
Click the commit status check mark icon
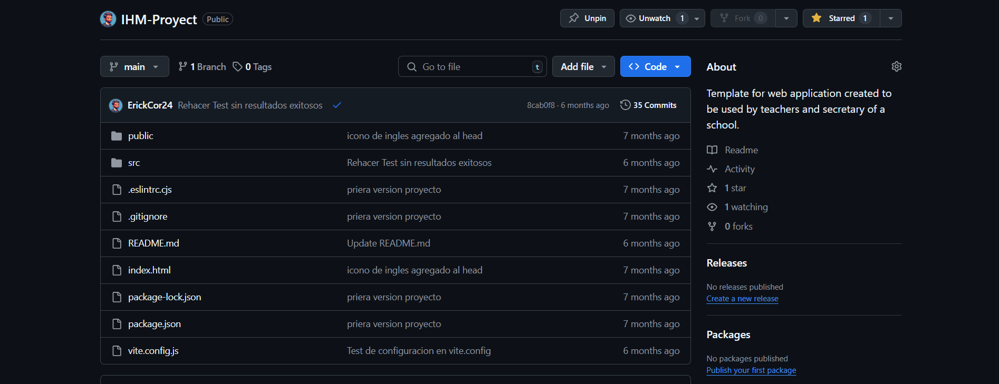(337, 105)
